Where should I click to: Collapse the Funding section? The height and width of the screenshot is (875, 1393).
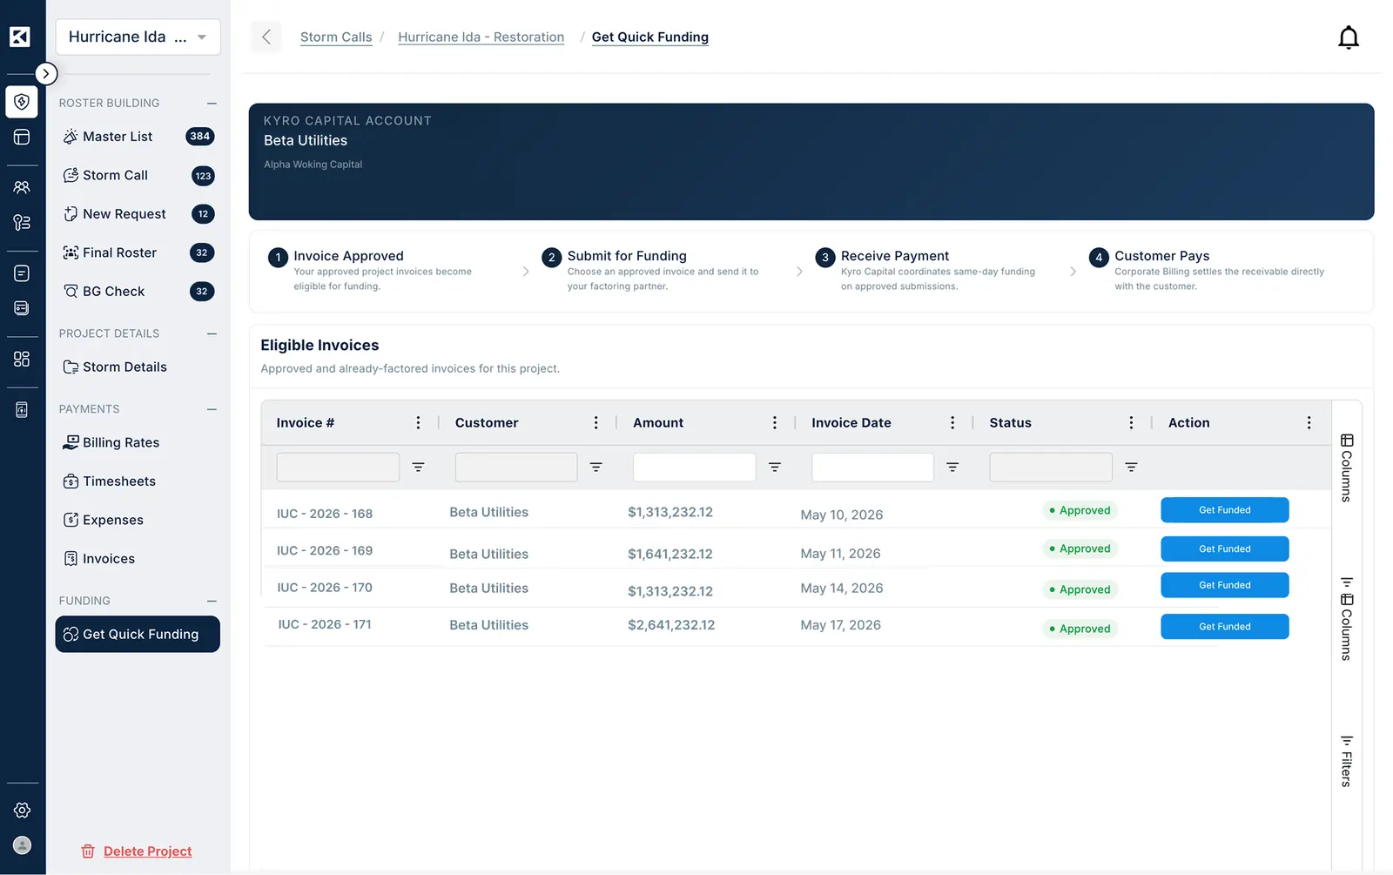(212, 601)
